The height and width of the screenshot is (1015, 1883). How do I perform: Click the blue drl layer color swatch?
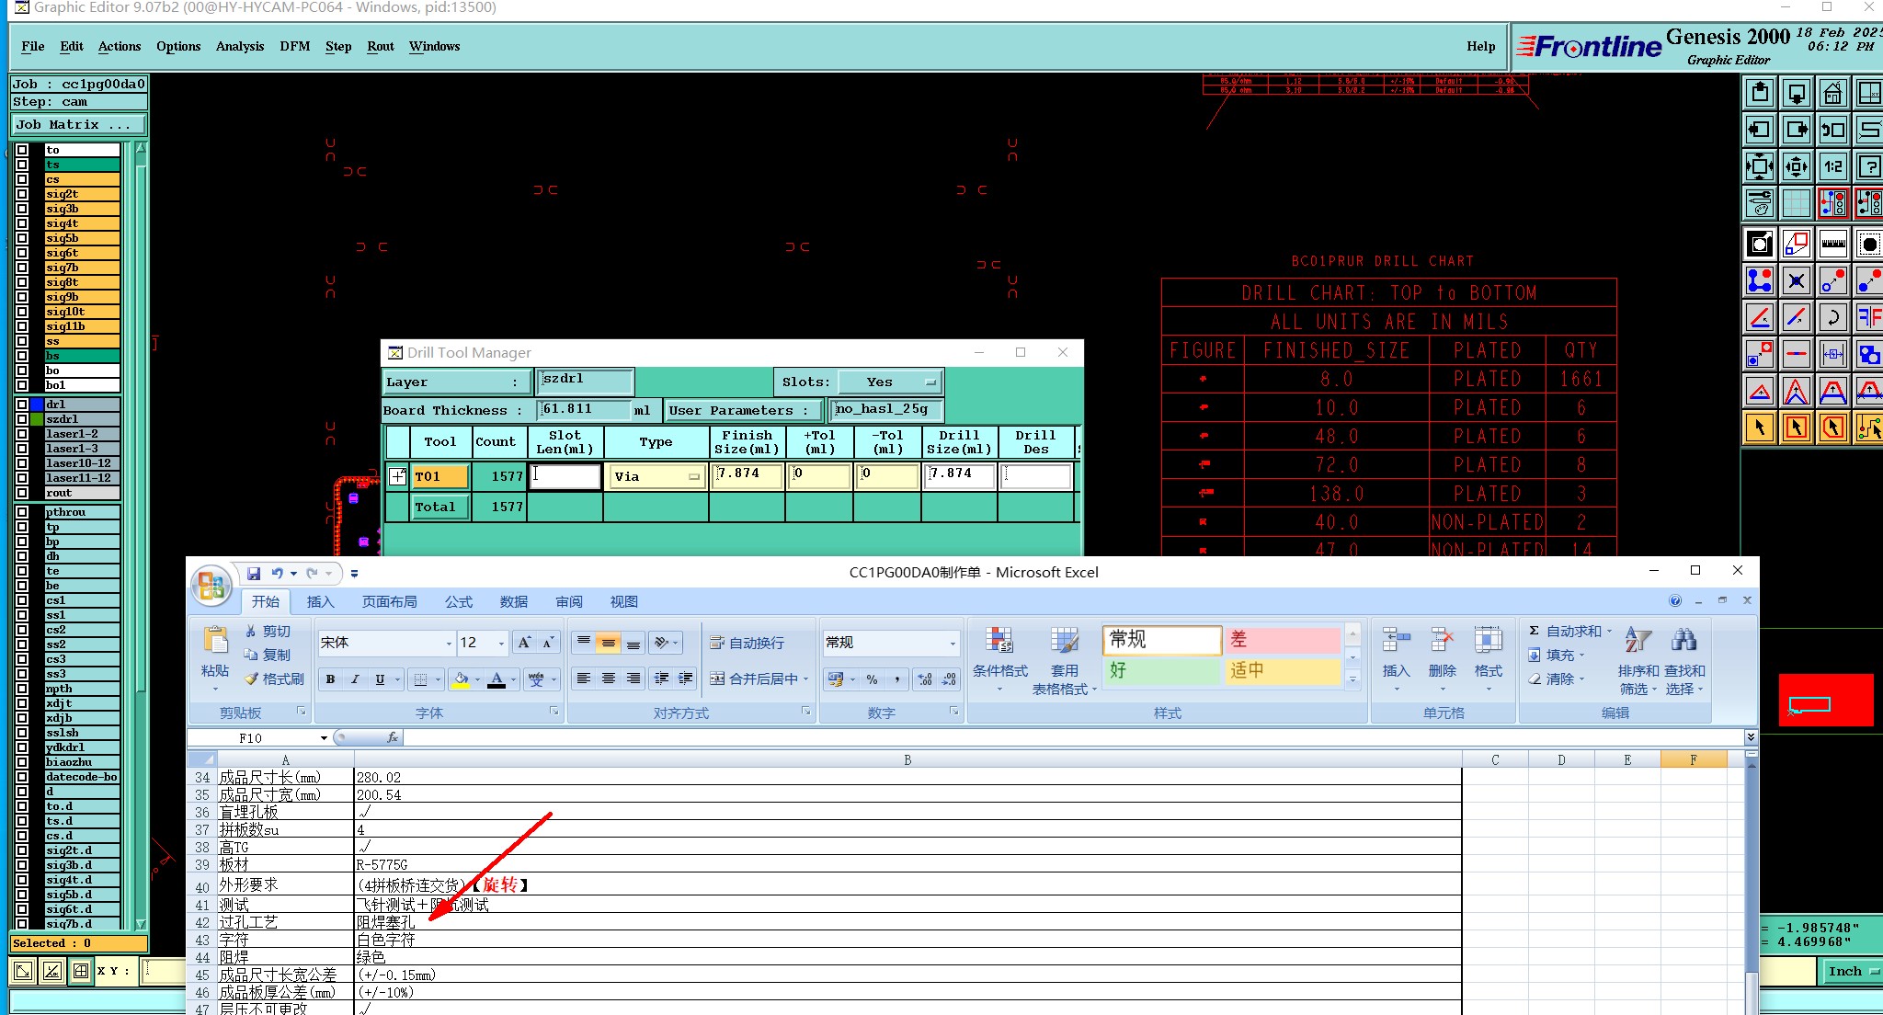pyautogui.click(x=36, y=405)
